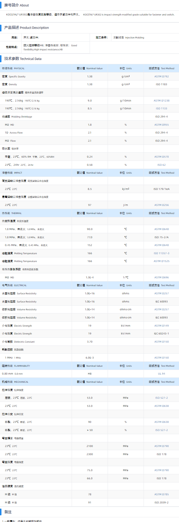Screen dimensions: 179x522
Task: Open the ASTM D570 water absorption link
Action: tap(161, 157)
